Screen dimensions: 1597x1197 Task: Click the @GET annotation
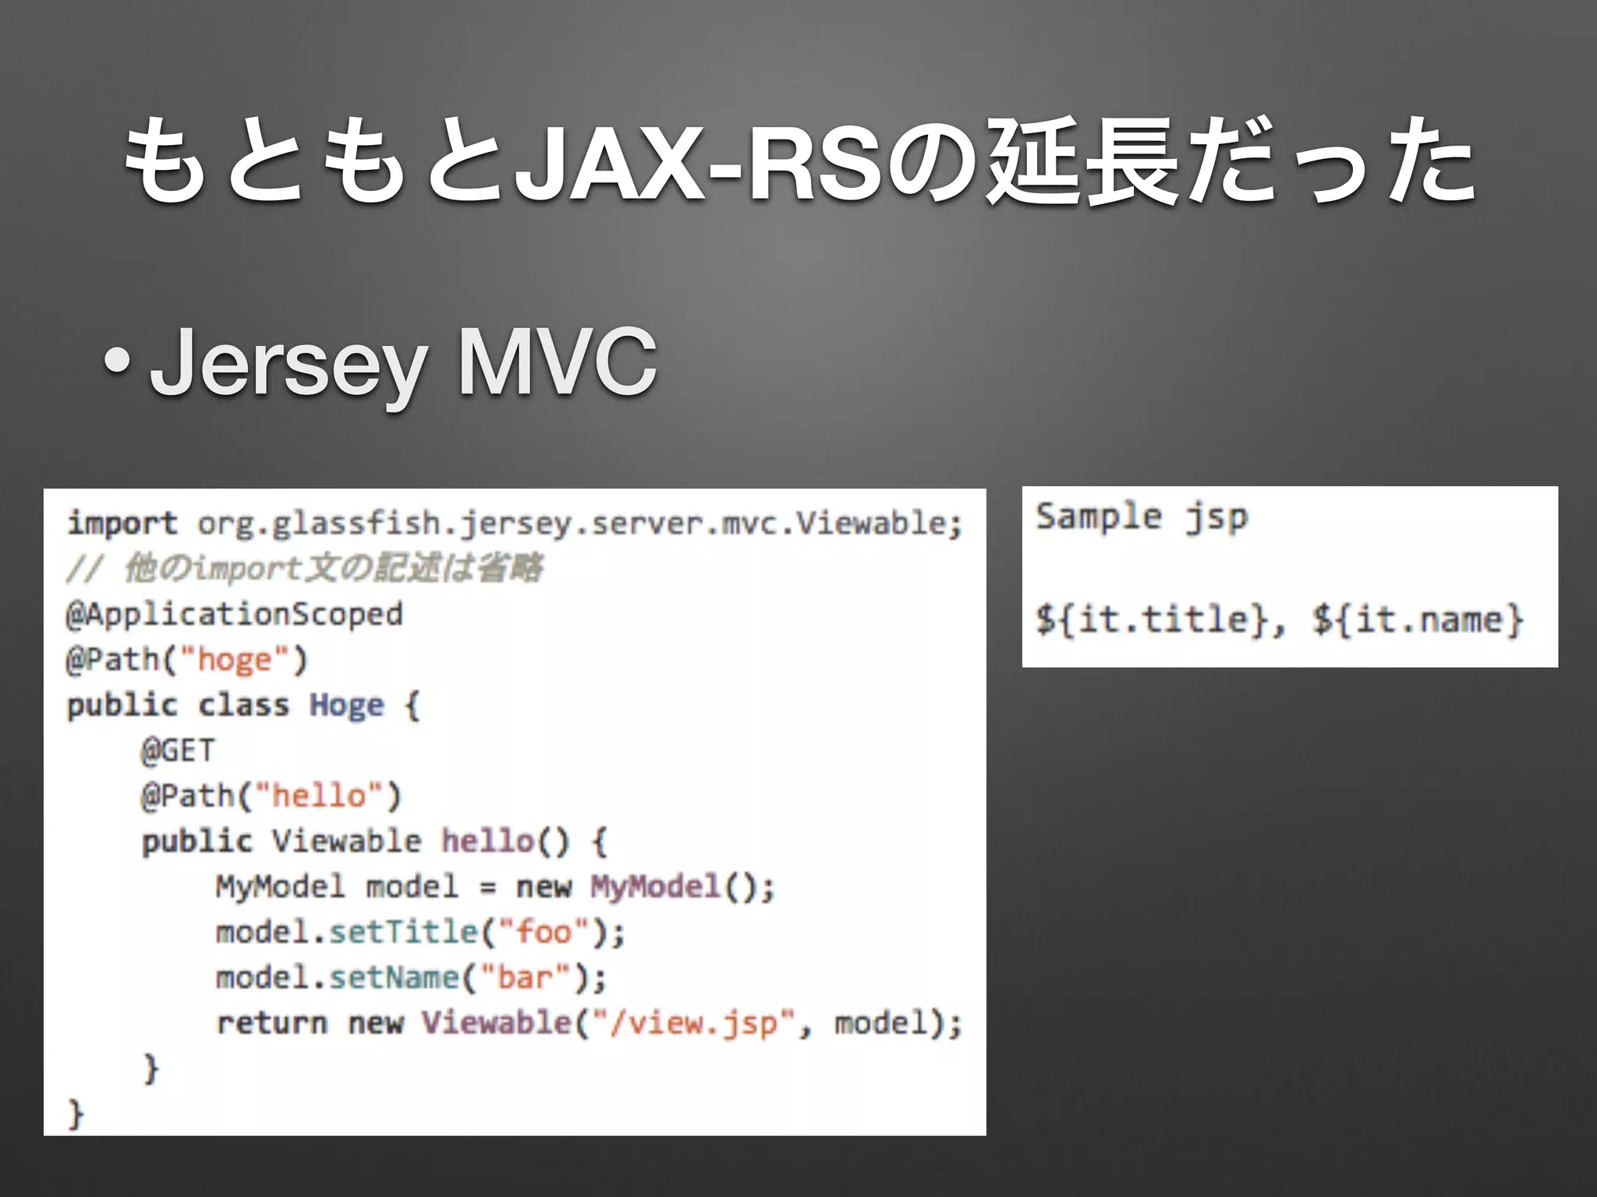[x=178, y=750]
